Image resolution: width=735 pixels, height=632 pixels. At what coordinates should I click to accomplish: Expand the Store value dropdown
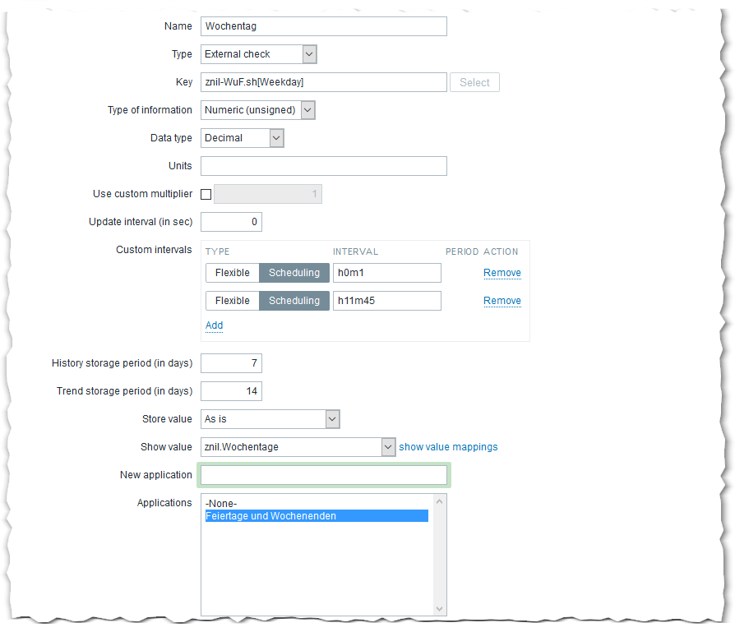pos(270,419)
